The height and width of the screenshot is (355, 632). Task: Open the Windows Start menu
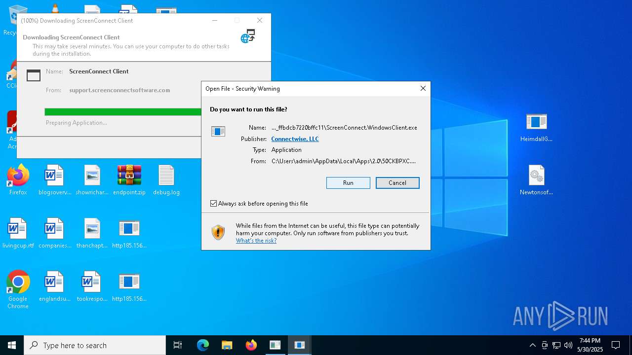coord(12,345)
